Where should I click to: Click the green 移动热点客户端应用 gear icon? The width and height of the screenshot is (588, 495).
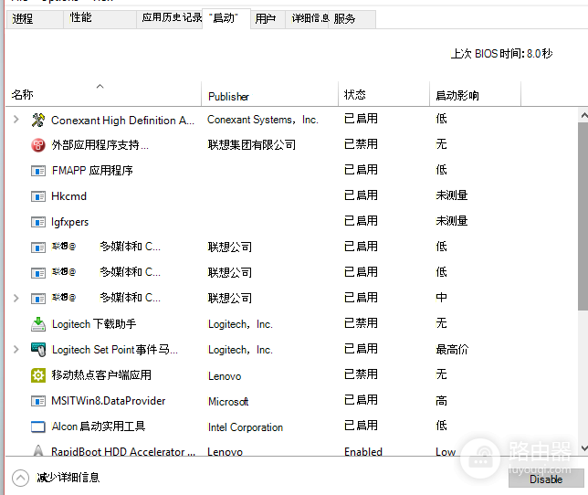coord(38,375)
